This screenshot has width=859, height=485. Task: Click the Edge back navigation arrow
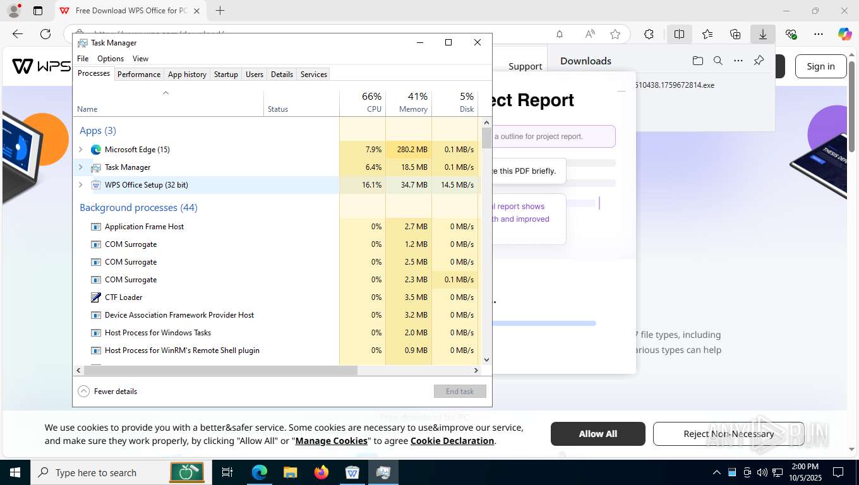tap(18, 34)
